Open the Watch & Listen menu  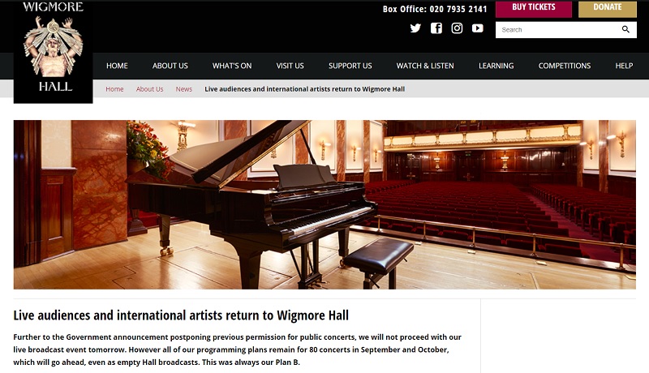point(425,66)
